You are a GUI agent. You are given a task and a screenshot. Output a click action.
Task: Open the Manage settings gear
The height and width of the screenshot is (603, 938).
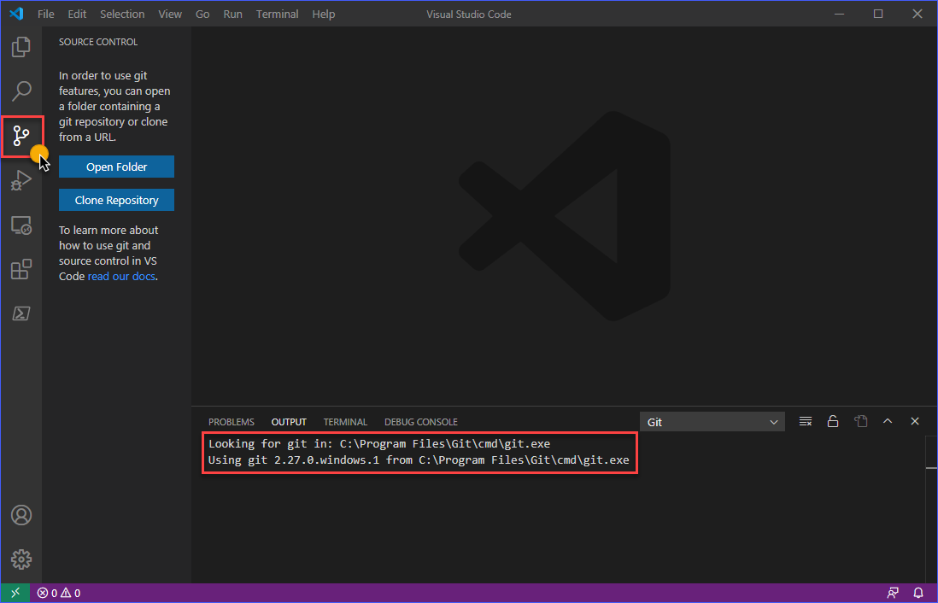[21, 559]
